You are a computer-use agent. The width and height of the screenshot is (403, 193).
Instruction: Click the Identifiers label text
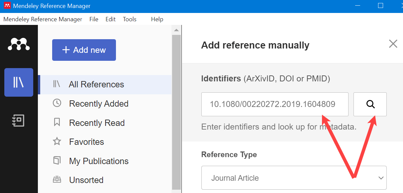click(x=221, y=79)
